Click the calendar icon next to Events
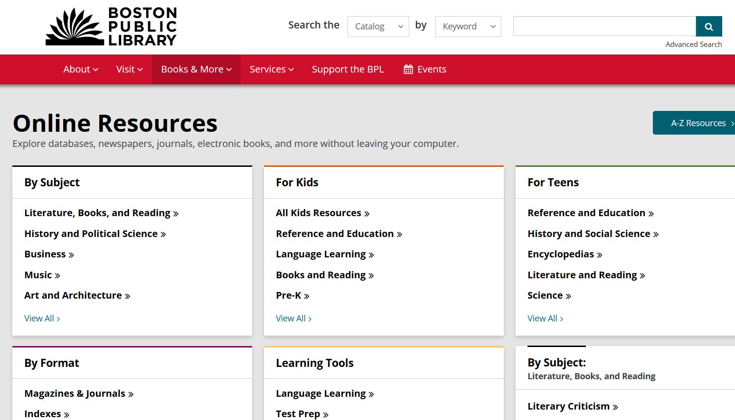This screenshot has width=735, height=420. pos(407,69)
